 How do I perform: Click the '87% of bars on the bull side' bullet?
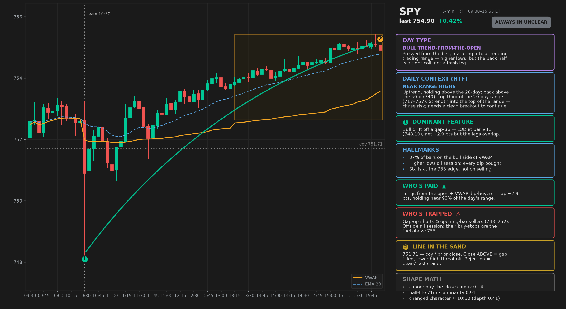(450, 157)
